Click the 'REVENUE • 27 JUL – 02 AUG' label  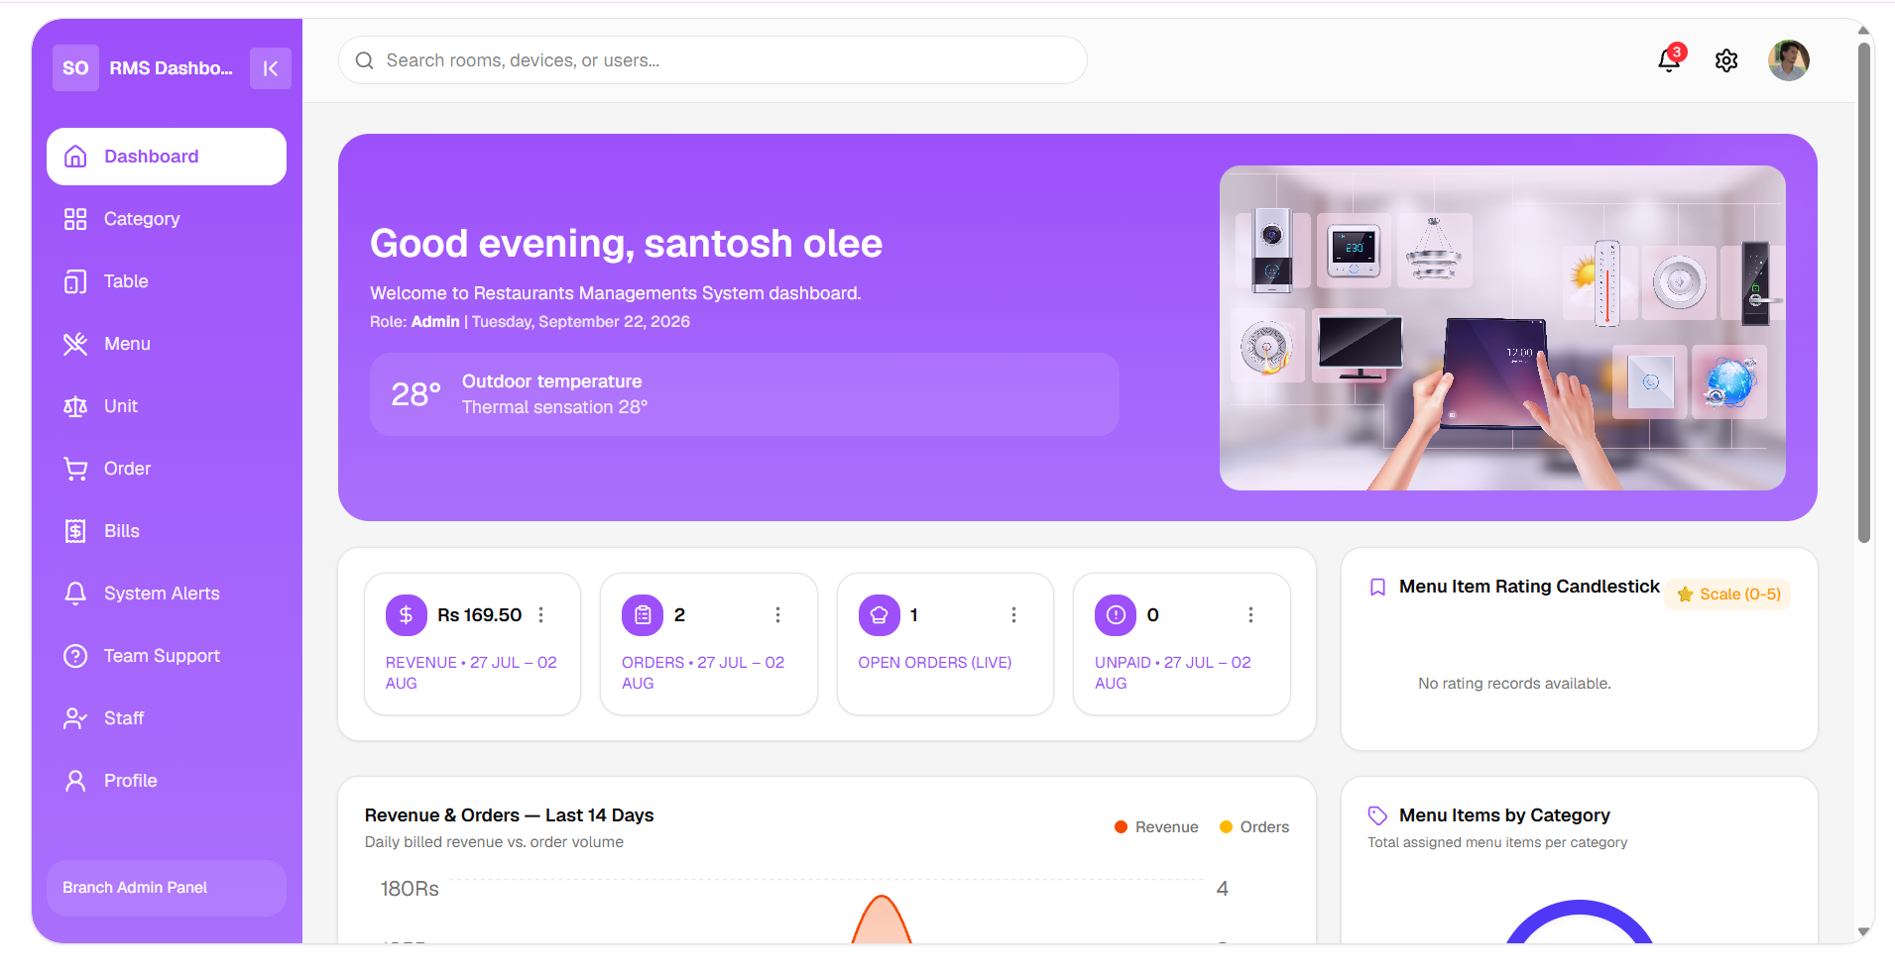[471, 673]
